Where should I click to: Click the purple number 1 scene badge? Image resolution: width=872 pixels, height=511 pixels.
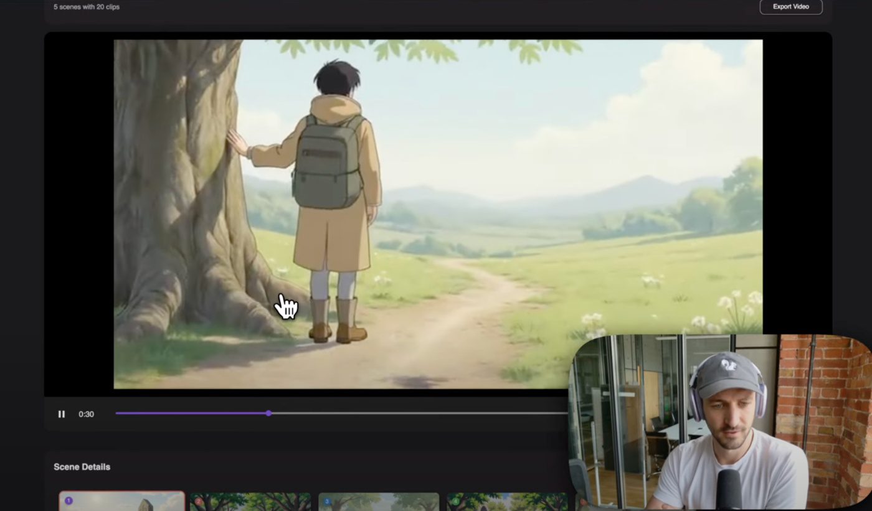click(69, 500)
